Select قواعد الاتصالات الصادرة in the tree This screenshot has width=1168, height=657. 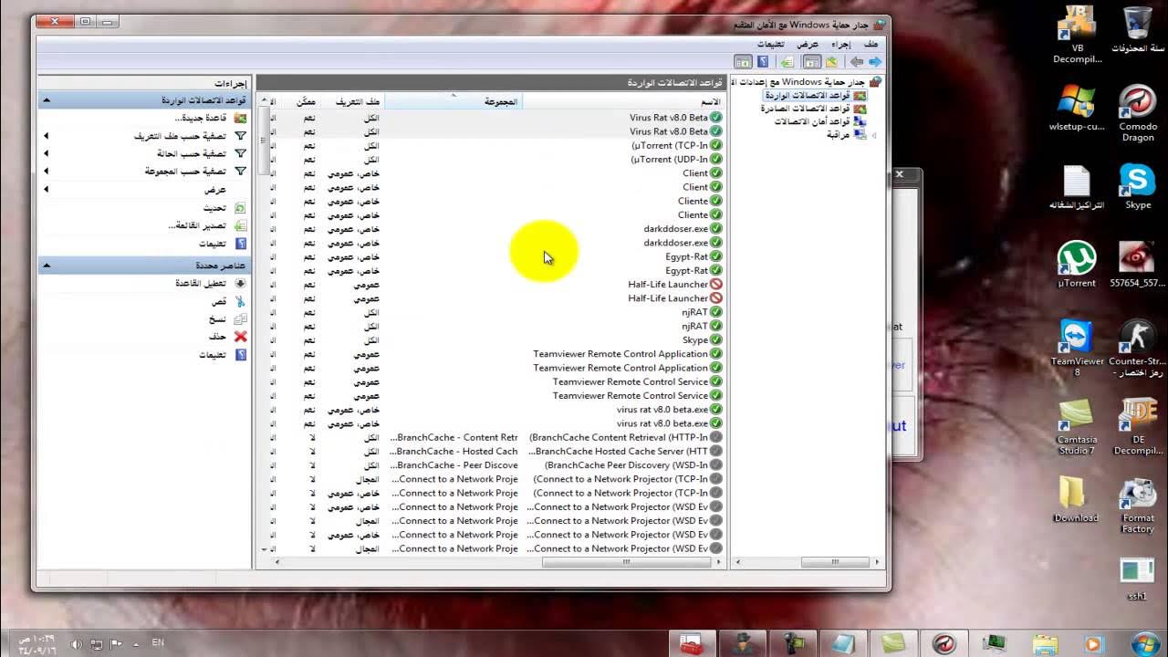tap(813, 109)
